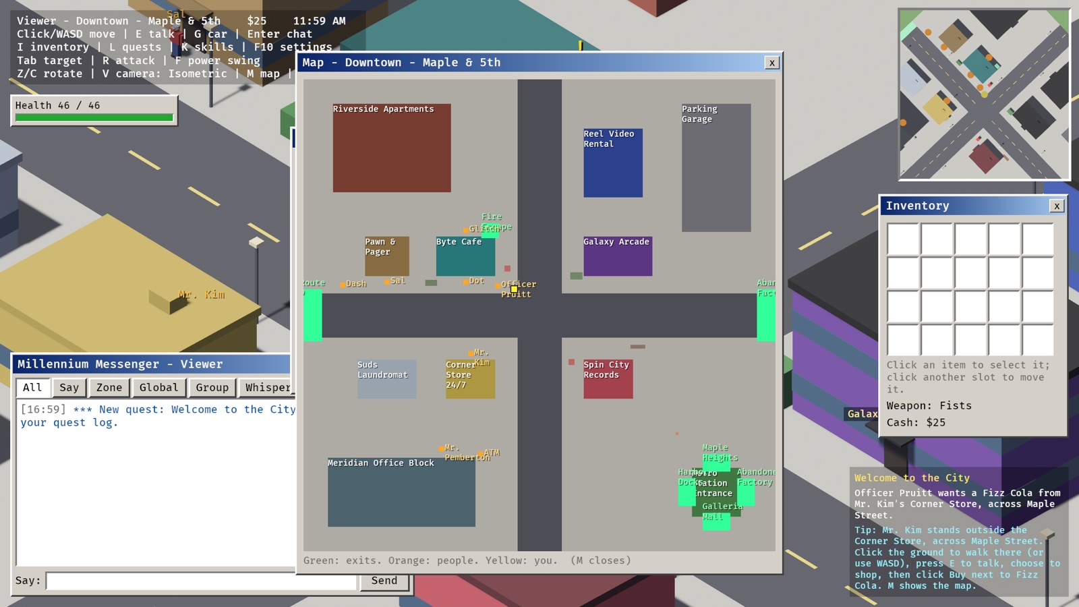This screenshot has width=1079, height=607.
Task: Close the Inventory panel
Action: (1057, 206)
